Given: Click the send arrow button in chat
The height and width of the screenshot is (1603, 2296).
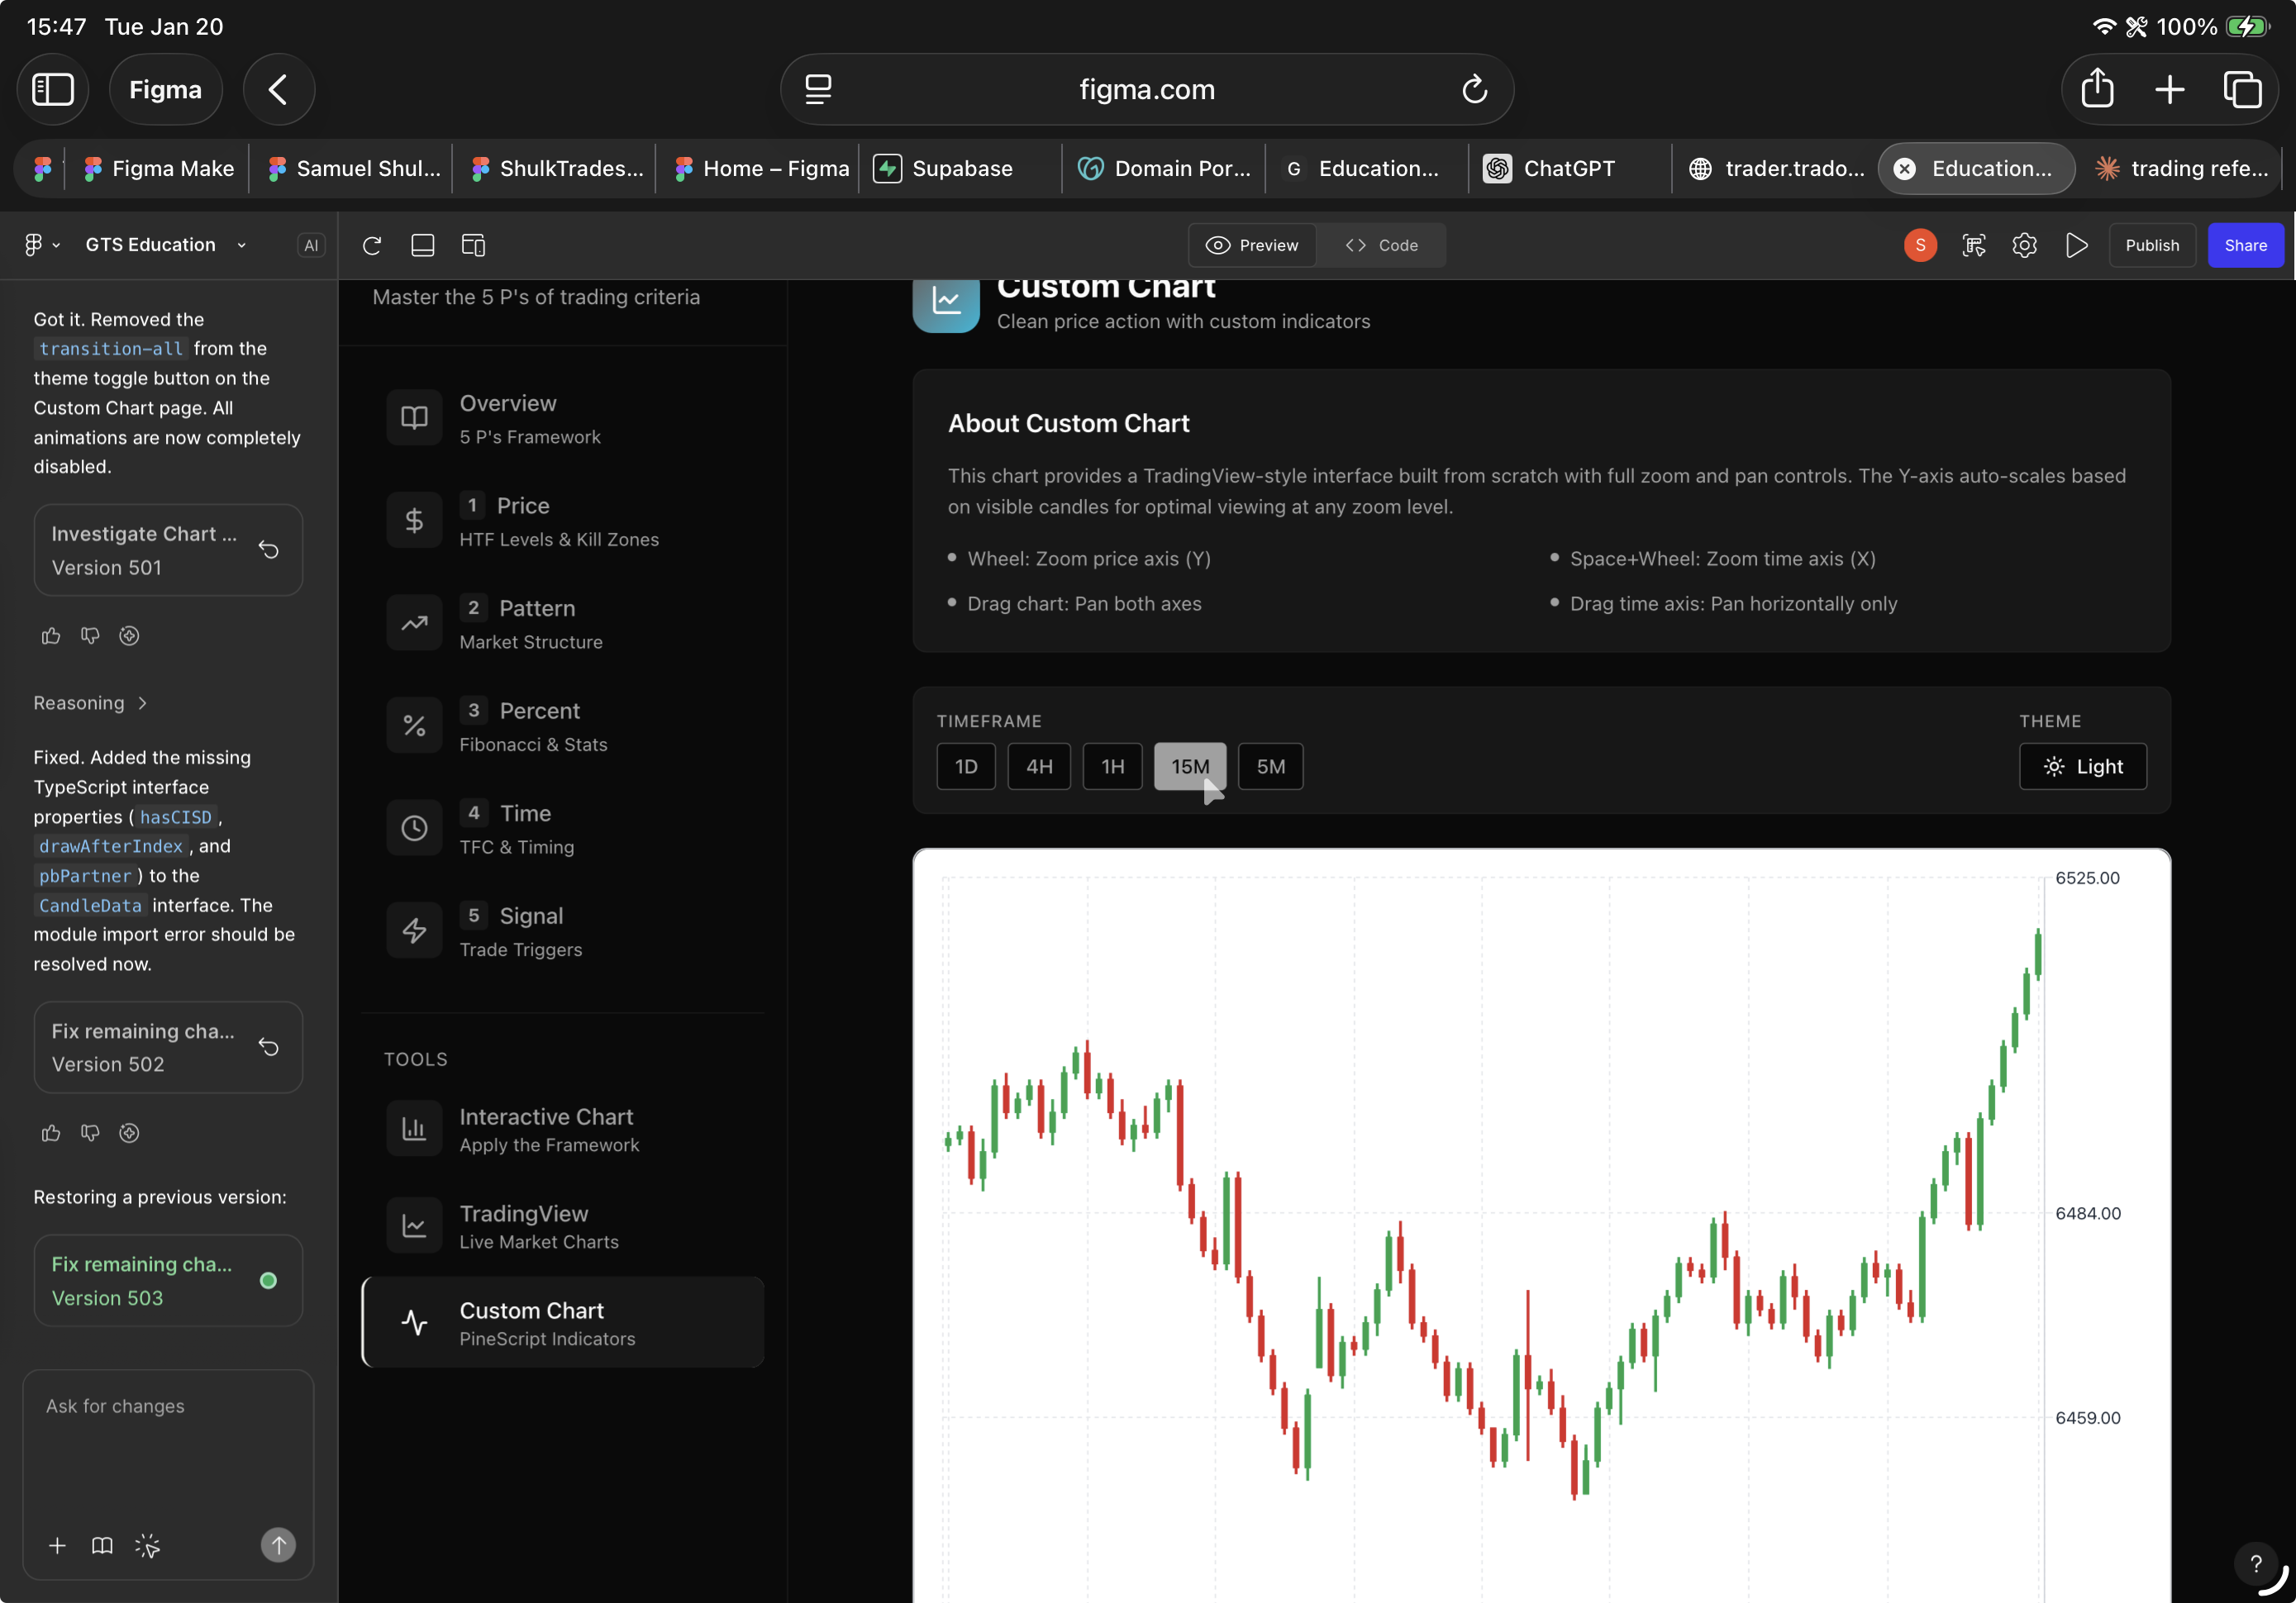Looking at the screenshot, I should (x=278, y=1545).
